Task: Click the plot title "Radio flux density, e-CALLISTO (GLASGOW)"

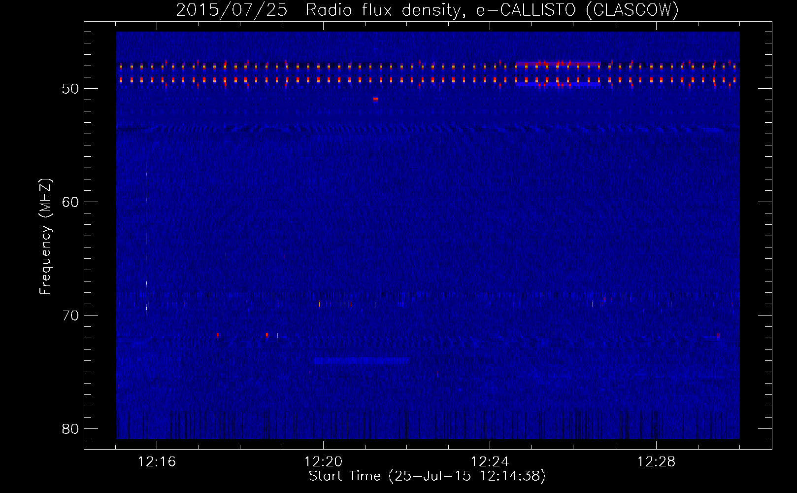Action: coord(492,10)
